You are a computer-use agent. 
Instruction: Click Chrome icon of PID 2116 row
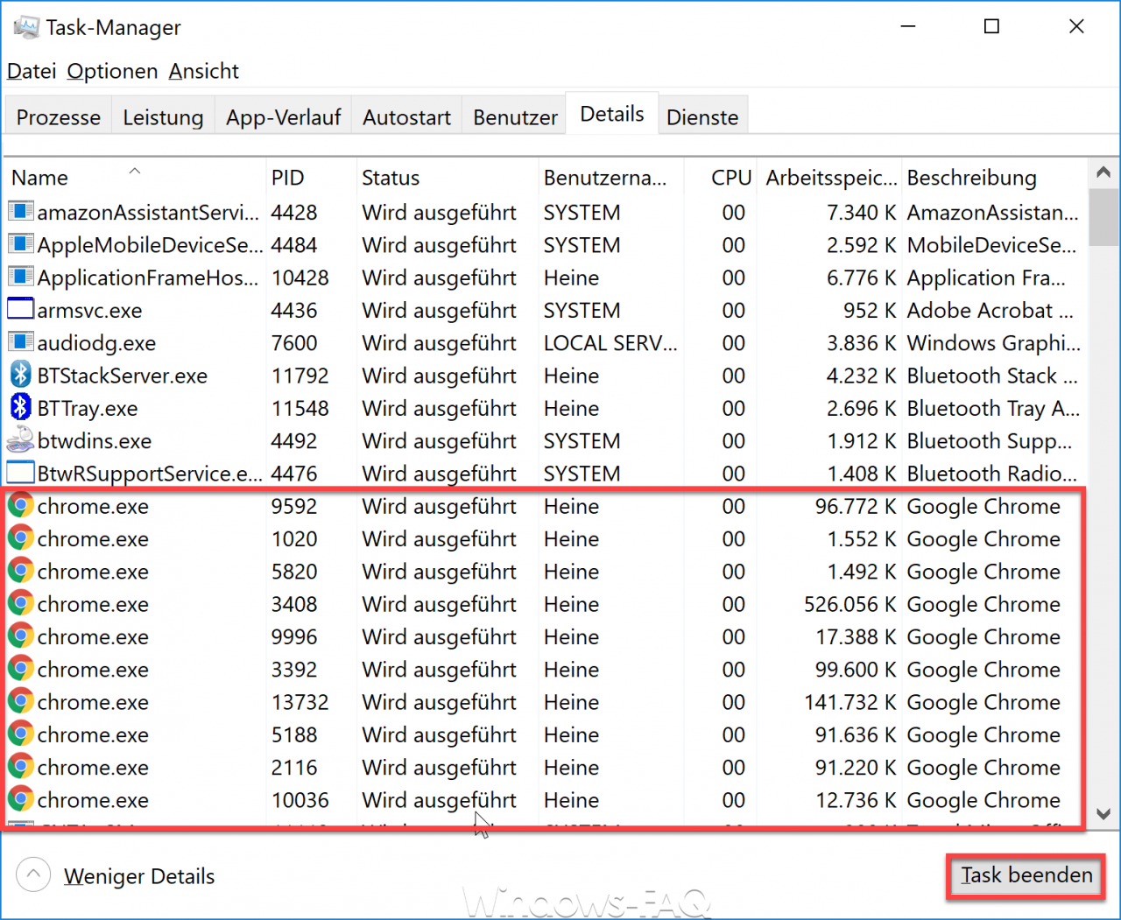point(21,767)
